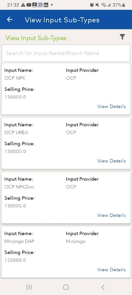Open Android recent apps button
Screen dimensions: 132x295
29,287
